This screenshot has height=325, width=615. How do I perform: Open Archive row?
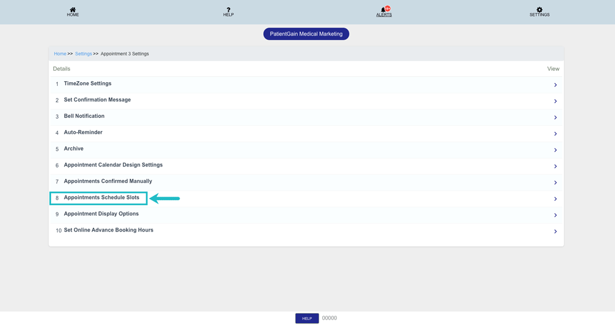coord(306,150)
